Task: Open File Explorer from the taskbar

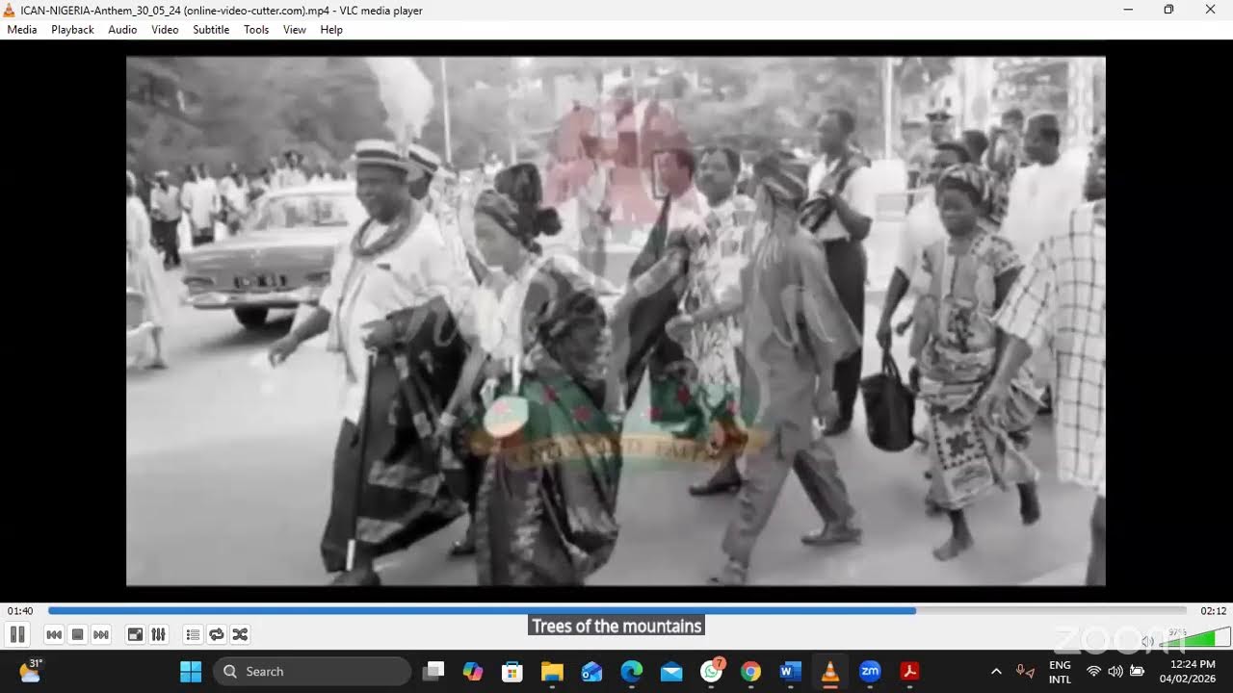Action: click(x=552, y=672)
